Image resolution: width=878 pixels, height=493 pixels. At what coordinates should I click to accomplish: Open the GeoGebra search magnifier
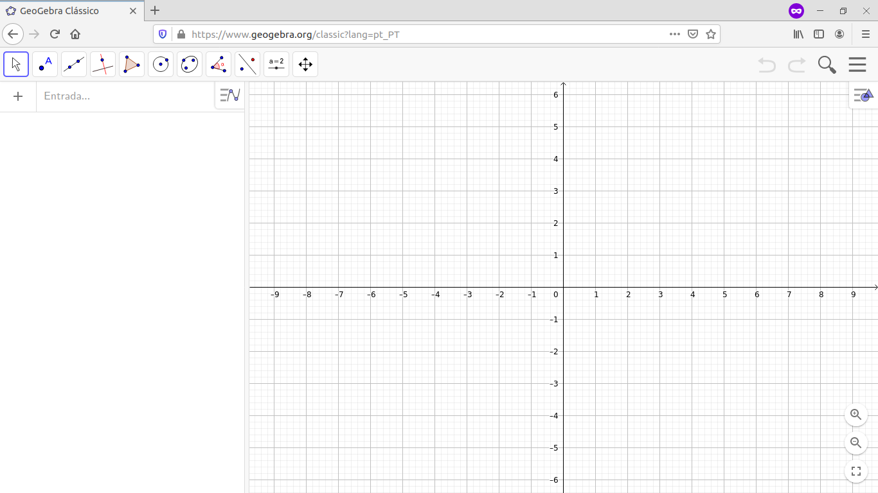click(x=827, y=65)
